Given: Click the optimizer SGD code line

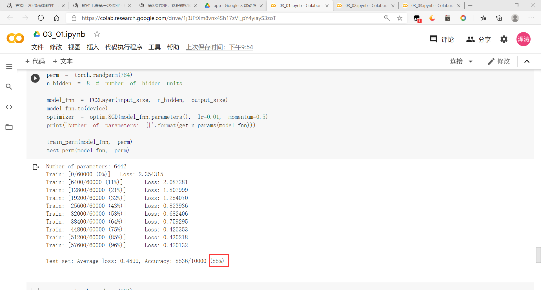Looking at the screenshot, I should [157, 117].
